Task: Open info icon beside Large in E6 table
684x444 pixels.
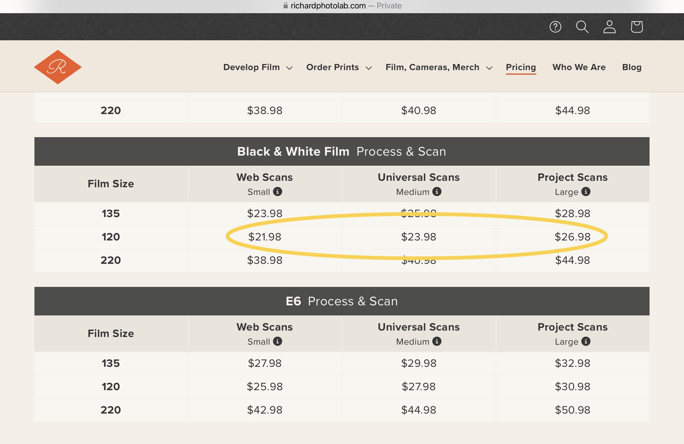Action: 586,341
